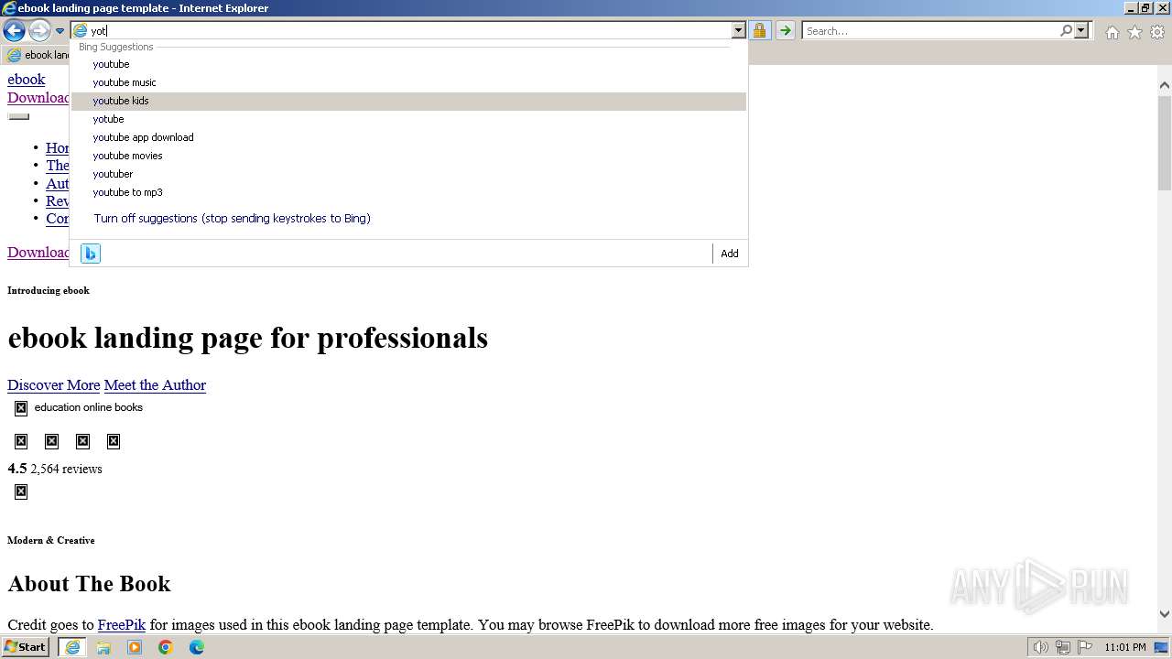
Task: Choose the 'youtube kids' suggestion
Action: (408, 101)
